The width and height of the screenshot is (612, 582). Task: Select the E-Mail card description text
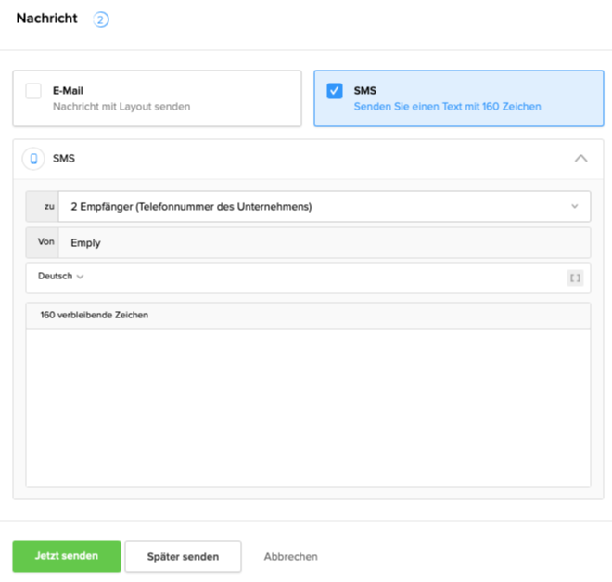click(x=121, y=107)
